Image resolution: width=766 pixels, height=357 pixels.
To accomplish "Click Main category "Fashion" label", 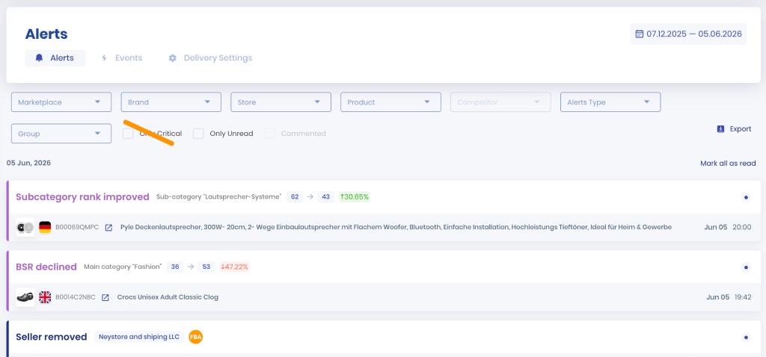I will click(123, 267).
